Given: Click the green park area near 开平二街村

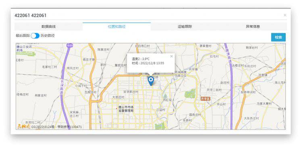Looking at the screenshot, I should [x=190, y=94].
